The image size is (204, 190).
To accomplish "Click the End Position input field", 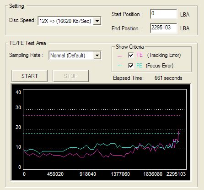I will [x=164, y=28].
